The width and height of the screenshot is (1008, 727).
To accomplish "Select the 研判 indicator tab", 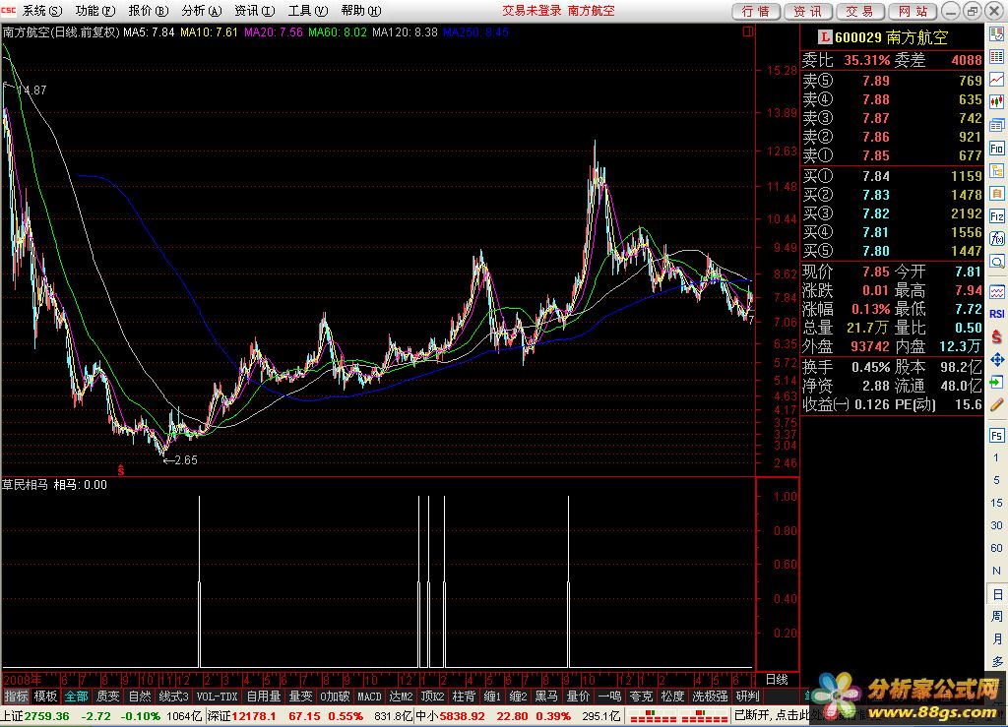I will (748, 697).
